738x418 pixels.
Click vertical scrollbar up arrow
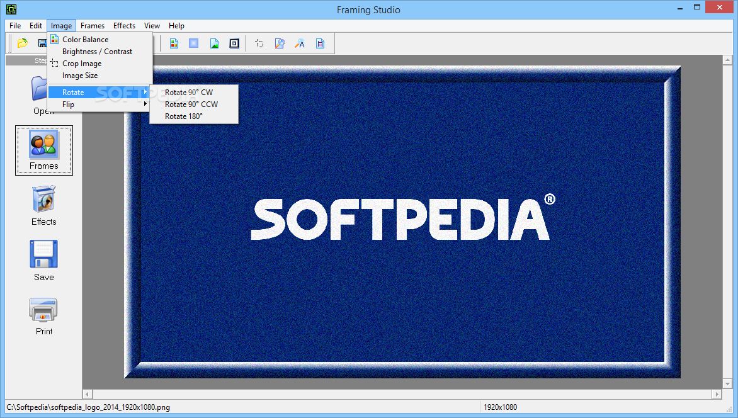(727, 60)
